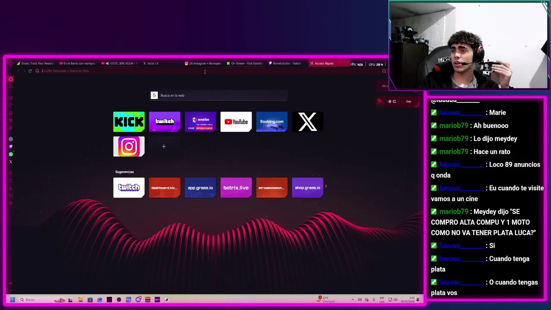Open the downloads sidebar icon

pyautogui.click(x=11, y=188)
